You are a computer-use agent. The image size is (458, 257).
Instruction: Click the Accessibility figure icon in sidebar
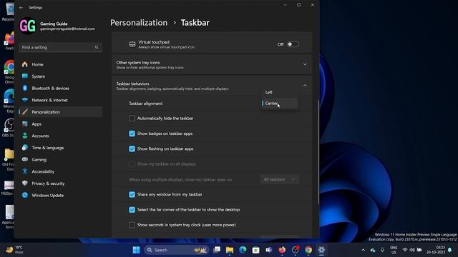tap(25, 171)
